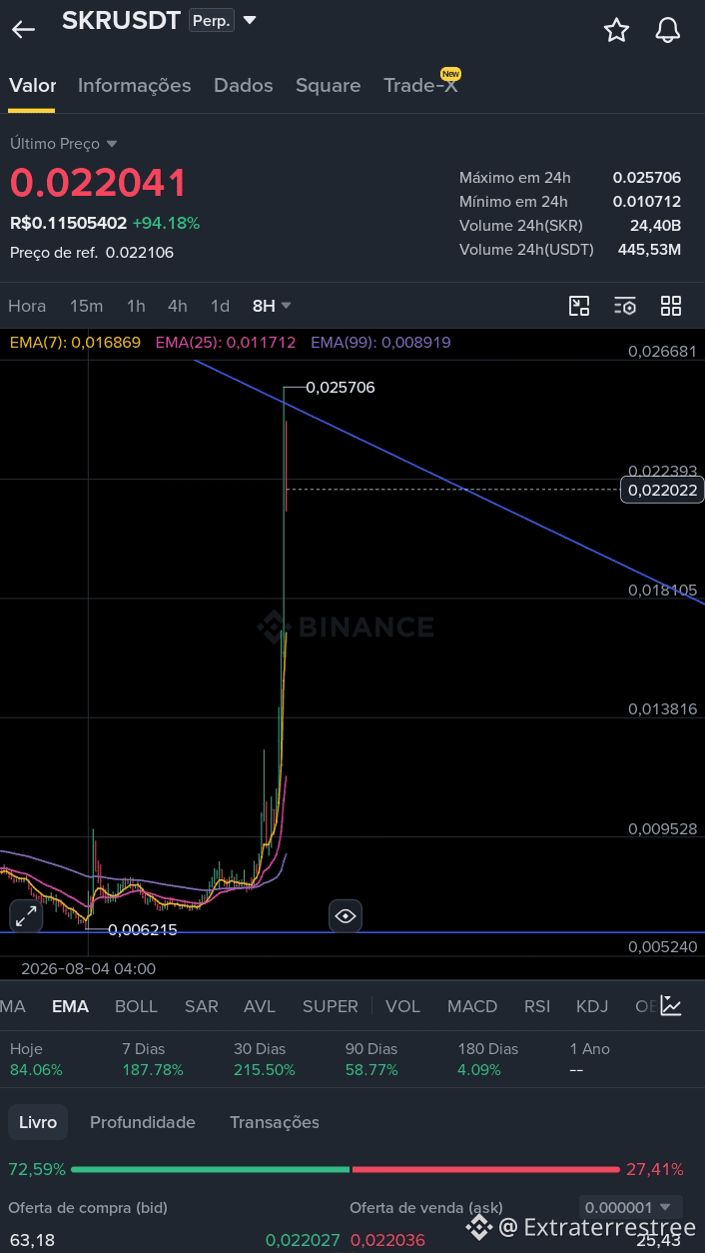705x1253 pixels.
Task: Select the 1d timeframe
Action: 220,306
